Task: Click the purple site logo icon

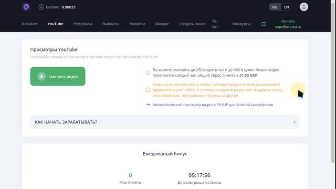Action: click(26, 7)
